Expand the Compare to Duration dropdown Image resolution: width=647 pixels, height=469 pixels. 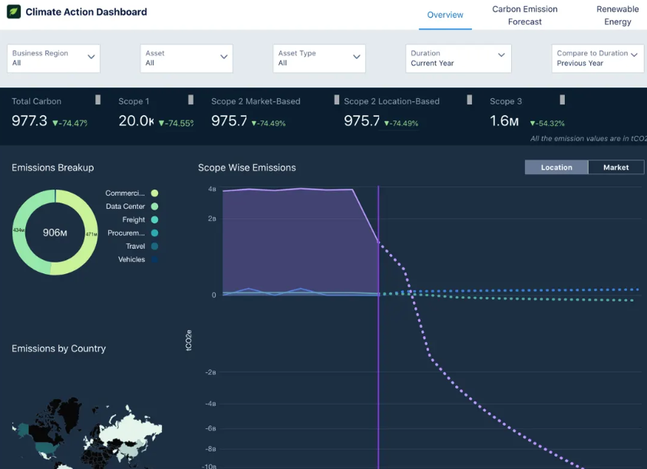pos(598,58)
